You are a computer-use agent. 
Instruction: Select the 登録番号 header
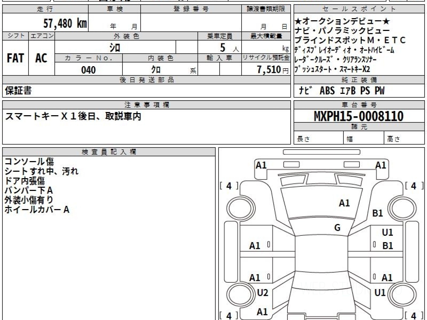pos(191,9)
